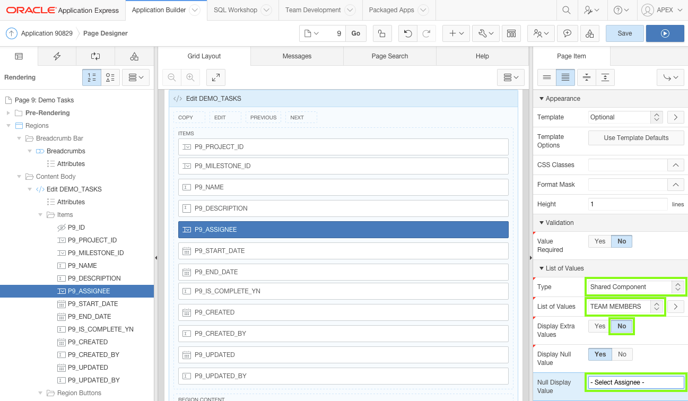The width and height of the screenshot is (688, 401).
Task: Open the APEX user account menu
Action: click(x=663, y=10)
